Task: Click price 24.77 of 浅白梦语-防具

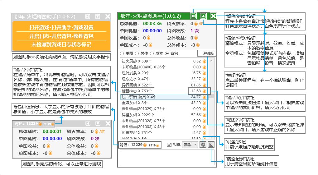Action: tap(196, 97)
